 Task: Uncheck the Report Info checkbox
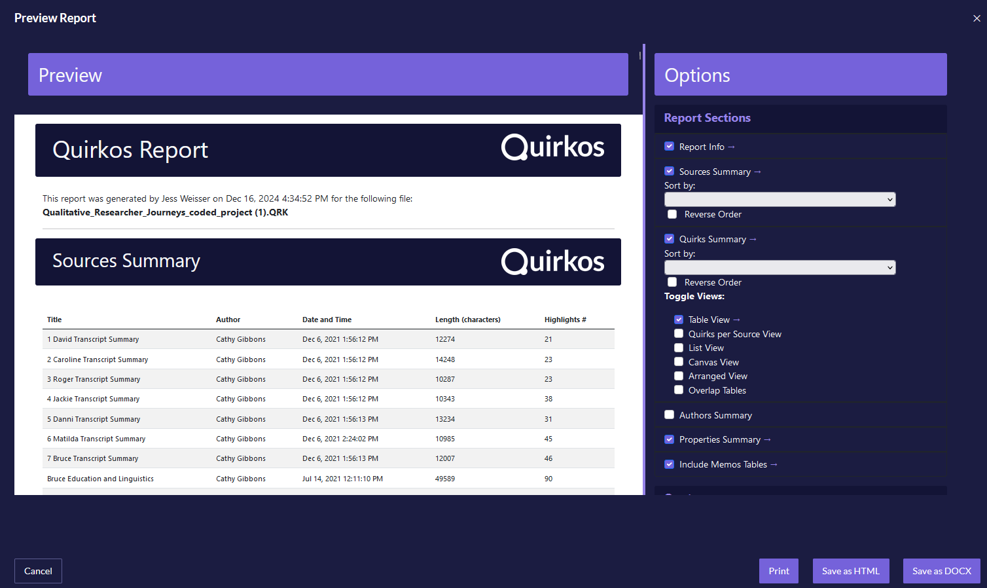click(x=669, y=147)
